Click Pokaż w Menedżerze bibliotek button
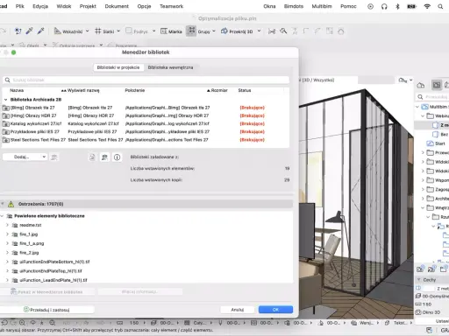The height and width of the screenshot is (336, 449). tap(47, 291)
